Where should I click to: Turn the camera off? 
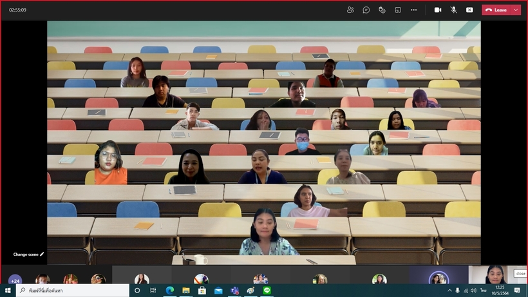(x=438, y=10)
